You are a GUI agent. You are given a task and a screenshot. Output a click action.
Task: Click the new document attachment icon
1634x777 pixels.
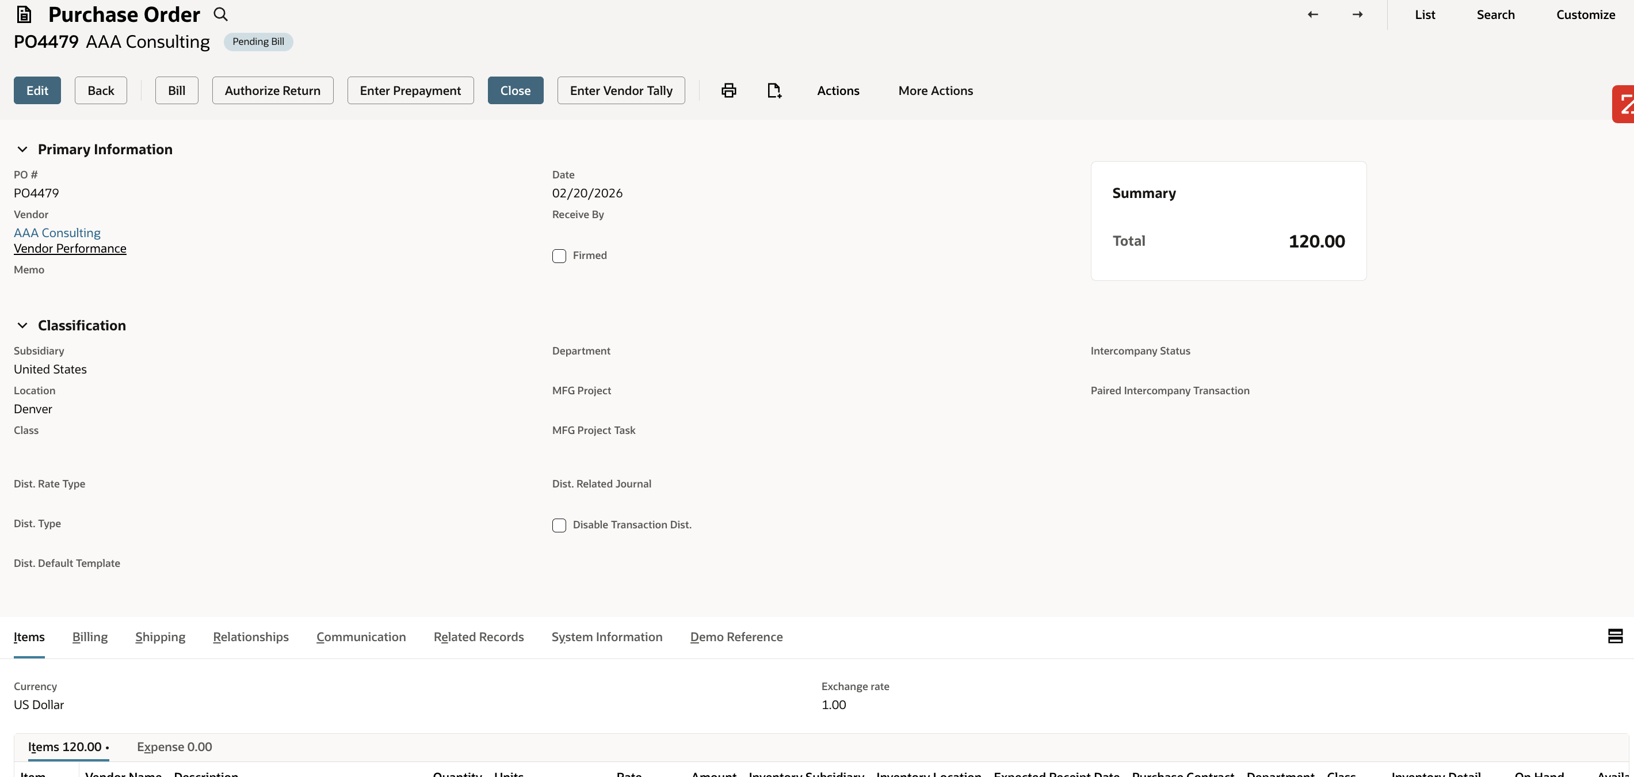774,90
